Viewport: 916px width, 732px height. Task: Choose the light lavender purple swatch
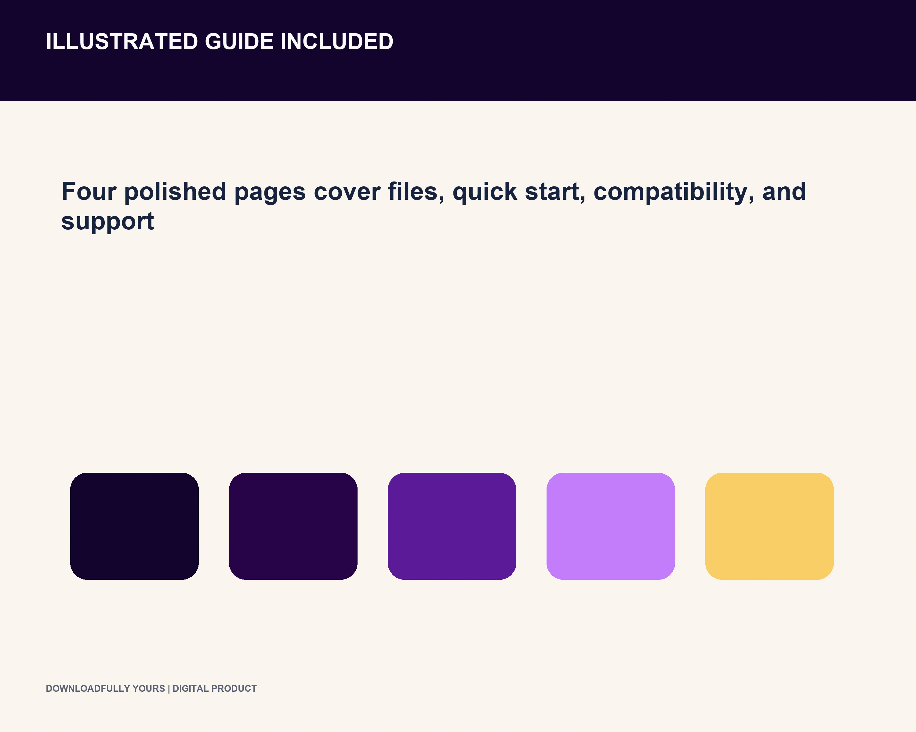(x=611, y=526)
